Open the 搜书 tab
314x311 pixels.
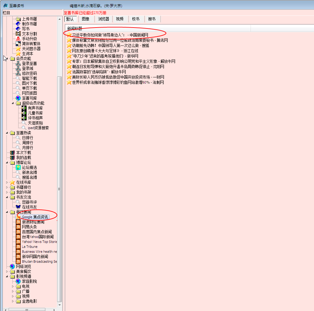(x=152, y=19)
